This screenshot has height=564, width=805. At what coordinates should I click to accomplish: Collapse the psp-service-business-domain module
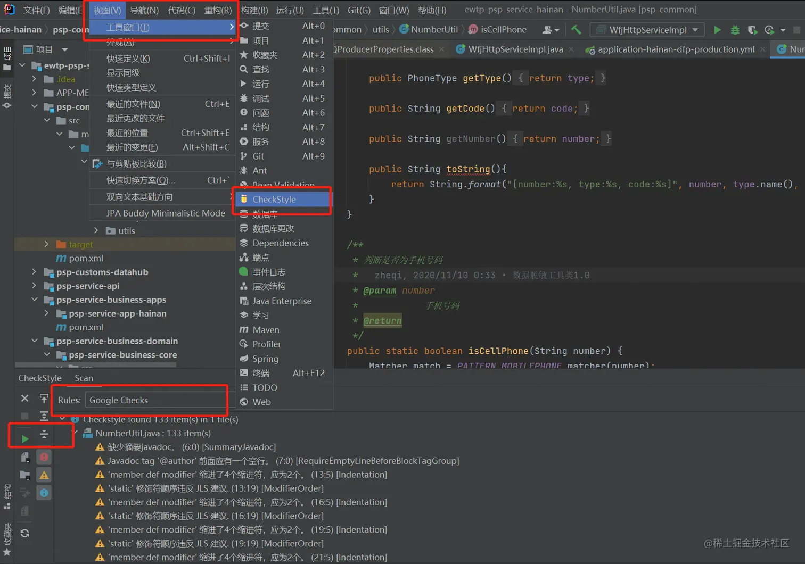34,341
